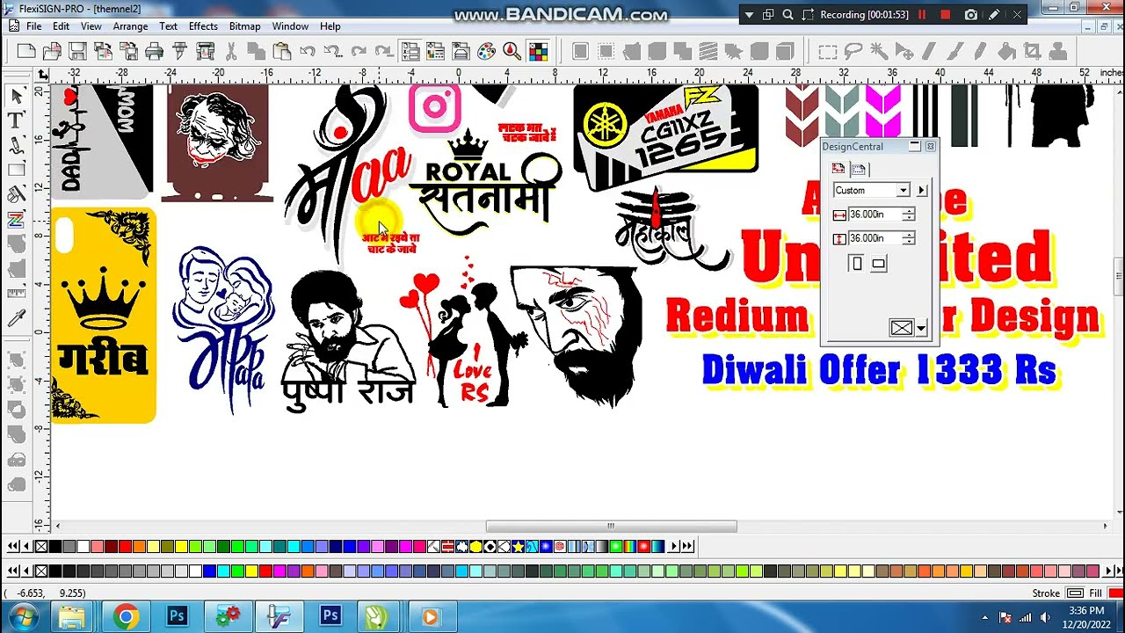Click the Stroke indicator box in status bar

[x=1075, y=593]
